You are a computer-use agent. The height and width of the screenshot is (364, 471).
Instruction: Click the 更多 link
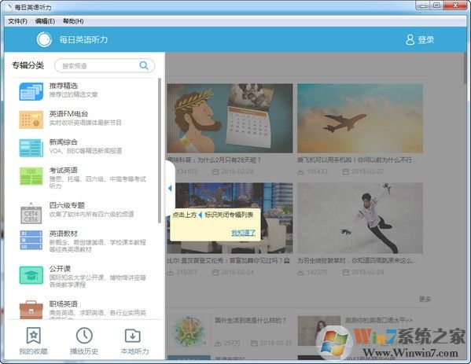point(425,299)
